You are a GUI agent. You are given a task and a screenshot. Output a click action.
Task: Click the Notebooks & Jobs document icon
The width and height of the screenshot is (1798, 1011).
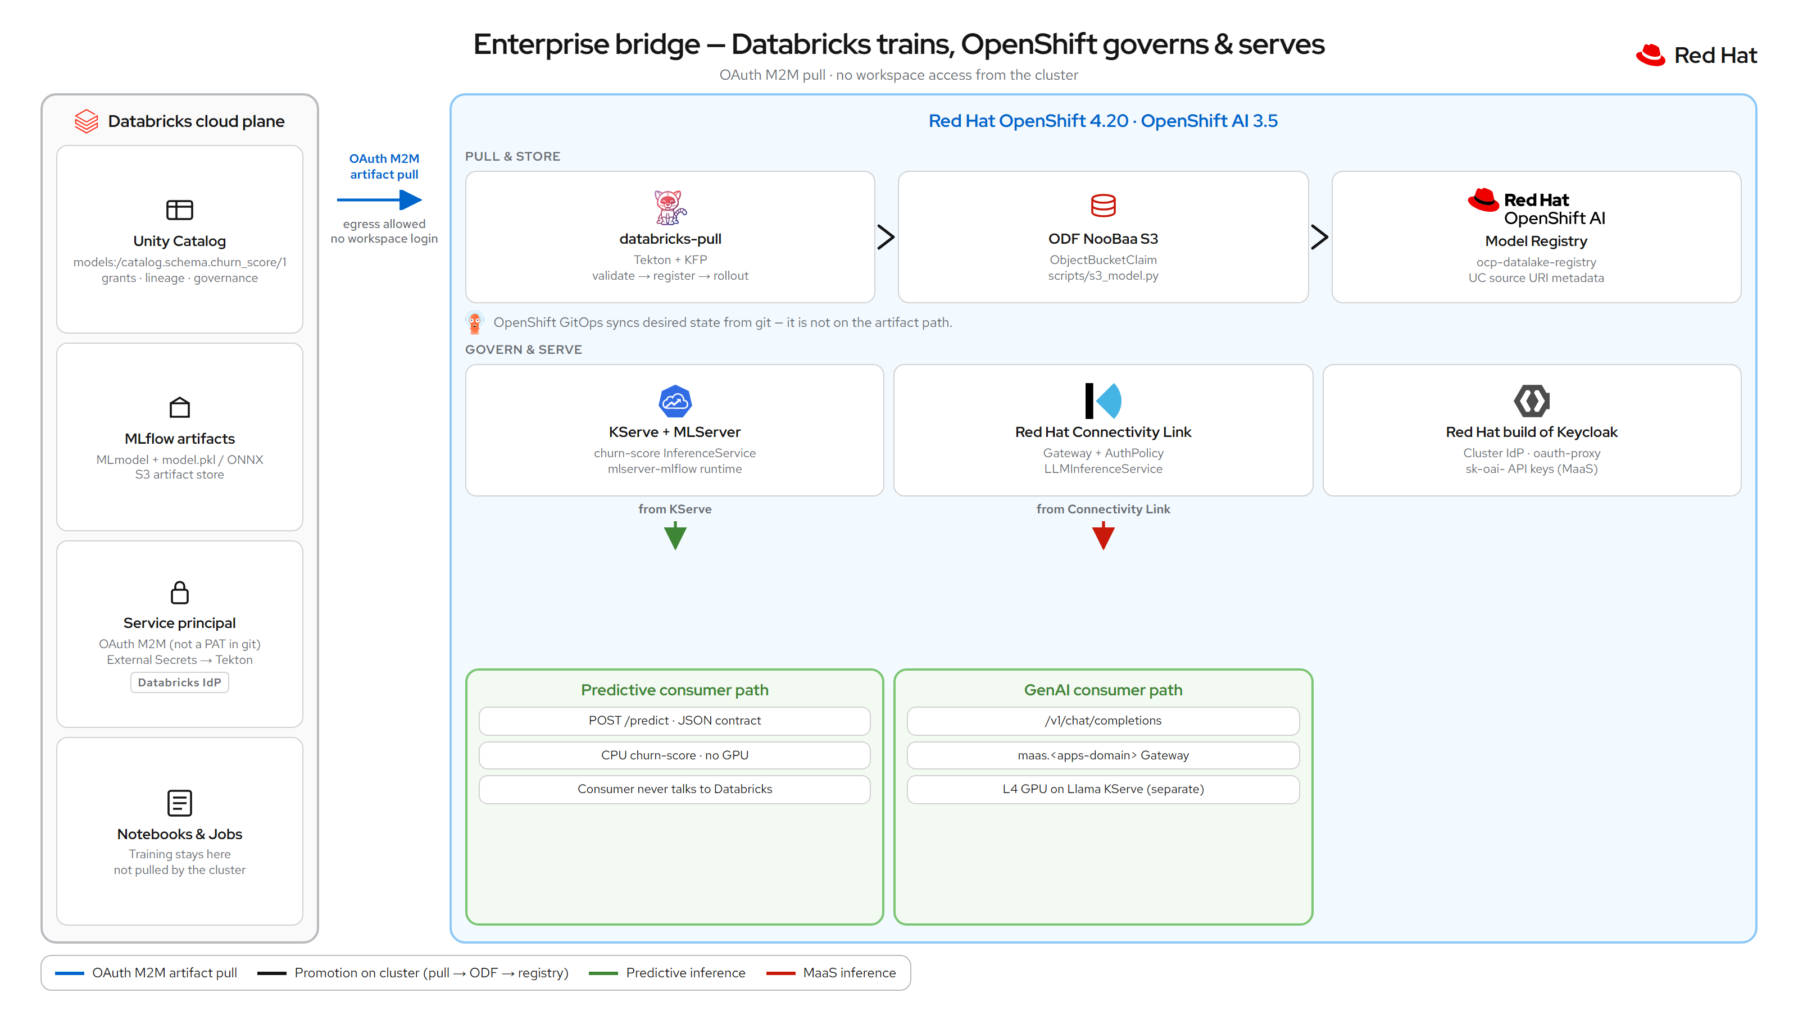179,803
